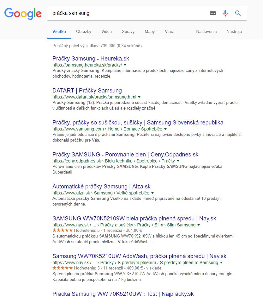Expand dropdown arrow next to samsung.heureka.sk URL
The height and width of the screenshot is (298, 263).
[x=125, y=65]
